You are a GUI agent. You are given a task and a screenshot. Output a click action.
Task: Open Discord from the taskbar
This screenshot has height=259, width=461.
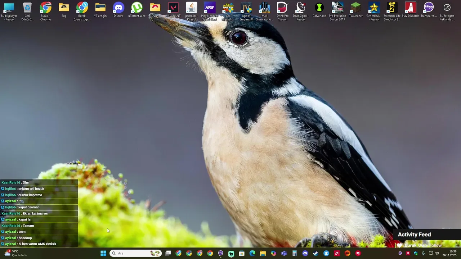(305, 253)
